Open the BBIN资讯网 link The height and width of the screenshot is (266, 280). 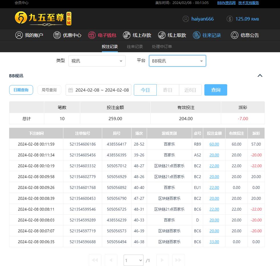pos(226,3)
